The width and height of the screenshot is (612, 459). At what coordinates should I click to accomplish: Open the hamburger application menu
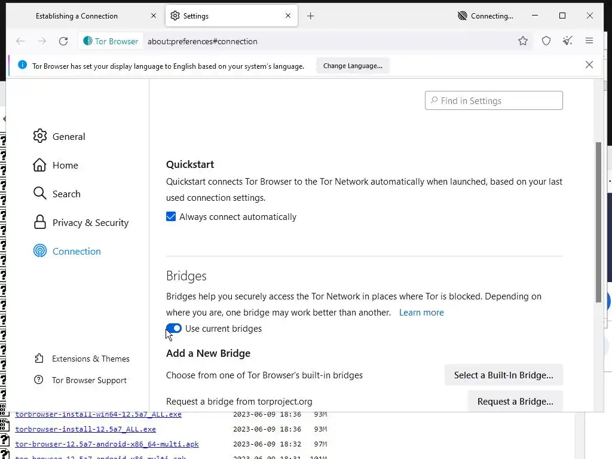coord(589,41)
